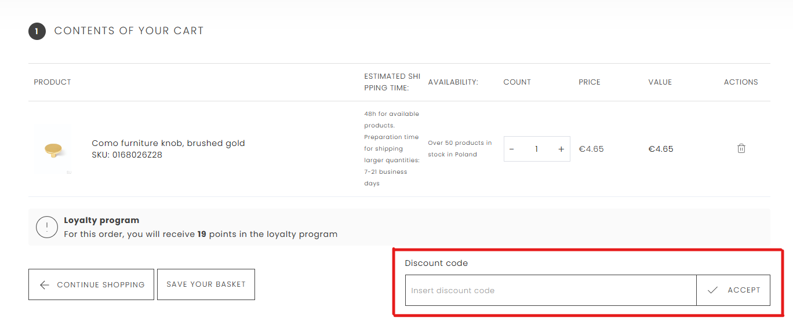Focus the Insert discount code field
Viewport: 793px width, 325px height.
pos(550,290)
